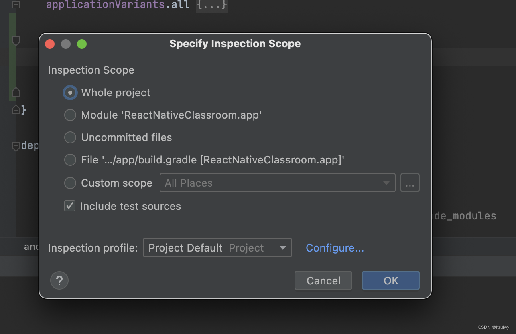Select the File build.gradle scope option
516x334 pixels.
pos(70,160)
